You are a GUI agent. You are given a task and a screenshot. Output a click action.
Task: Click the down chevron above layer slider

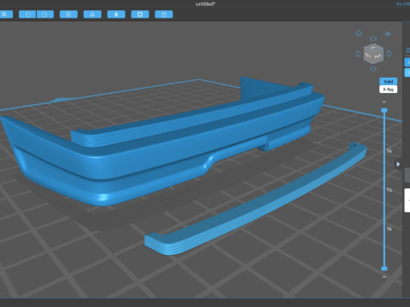pos(384,101)
